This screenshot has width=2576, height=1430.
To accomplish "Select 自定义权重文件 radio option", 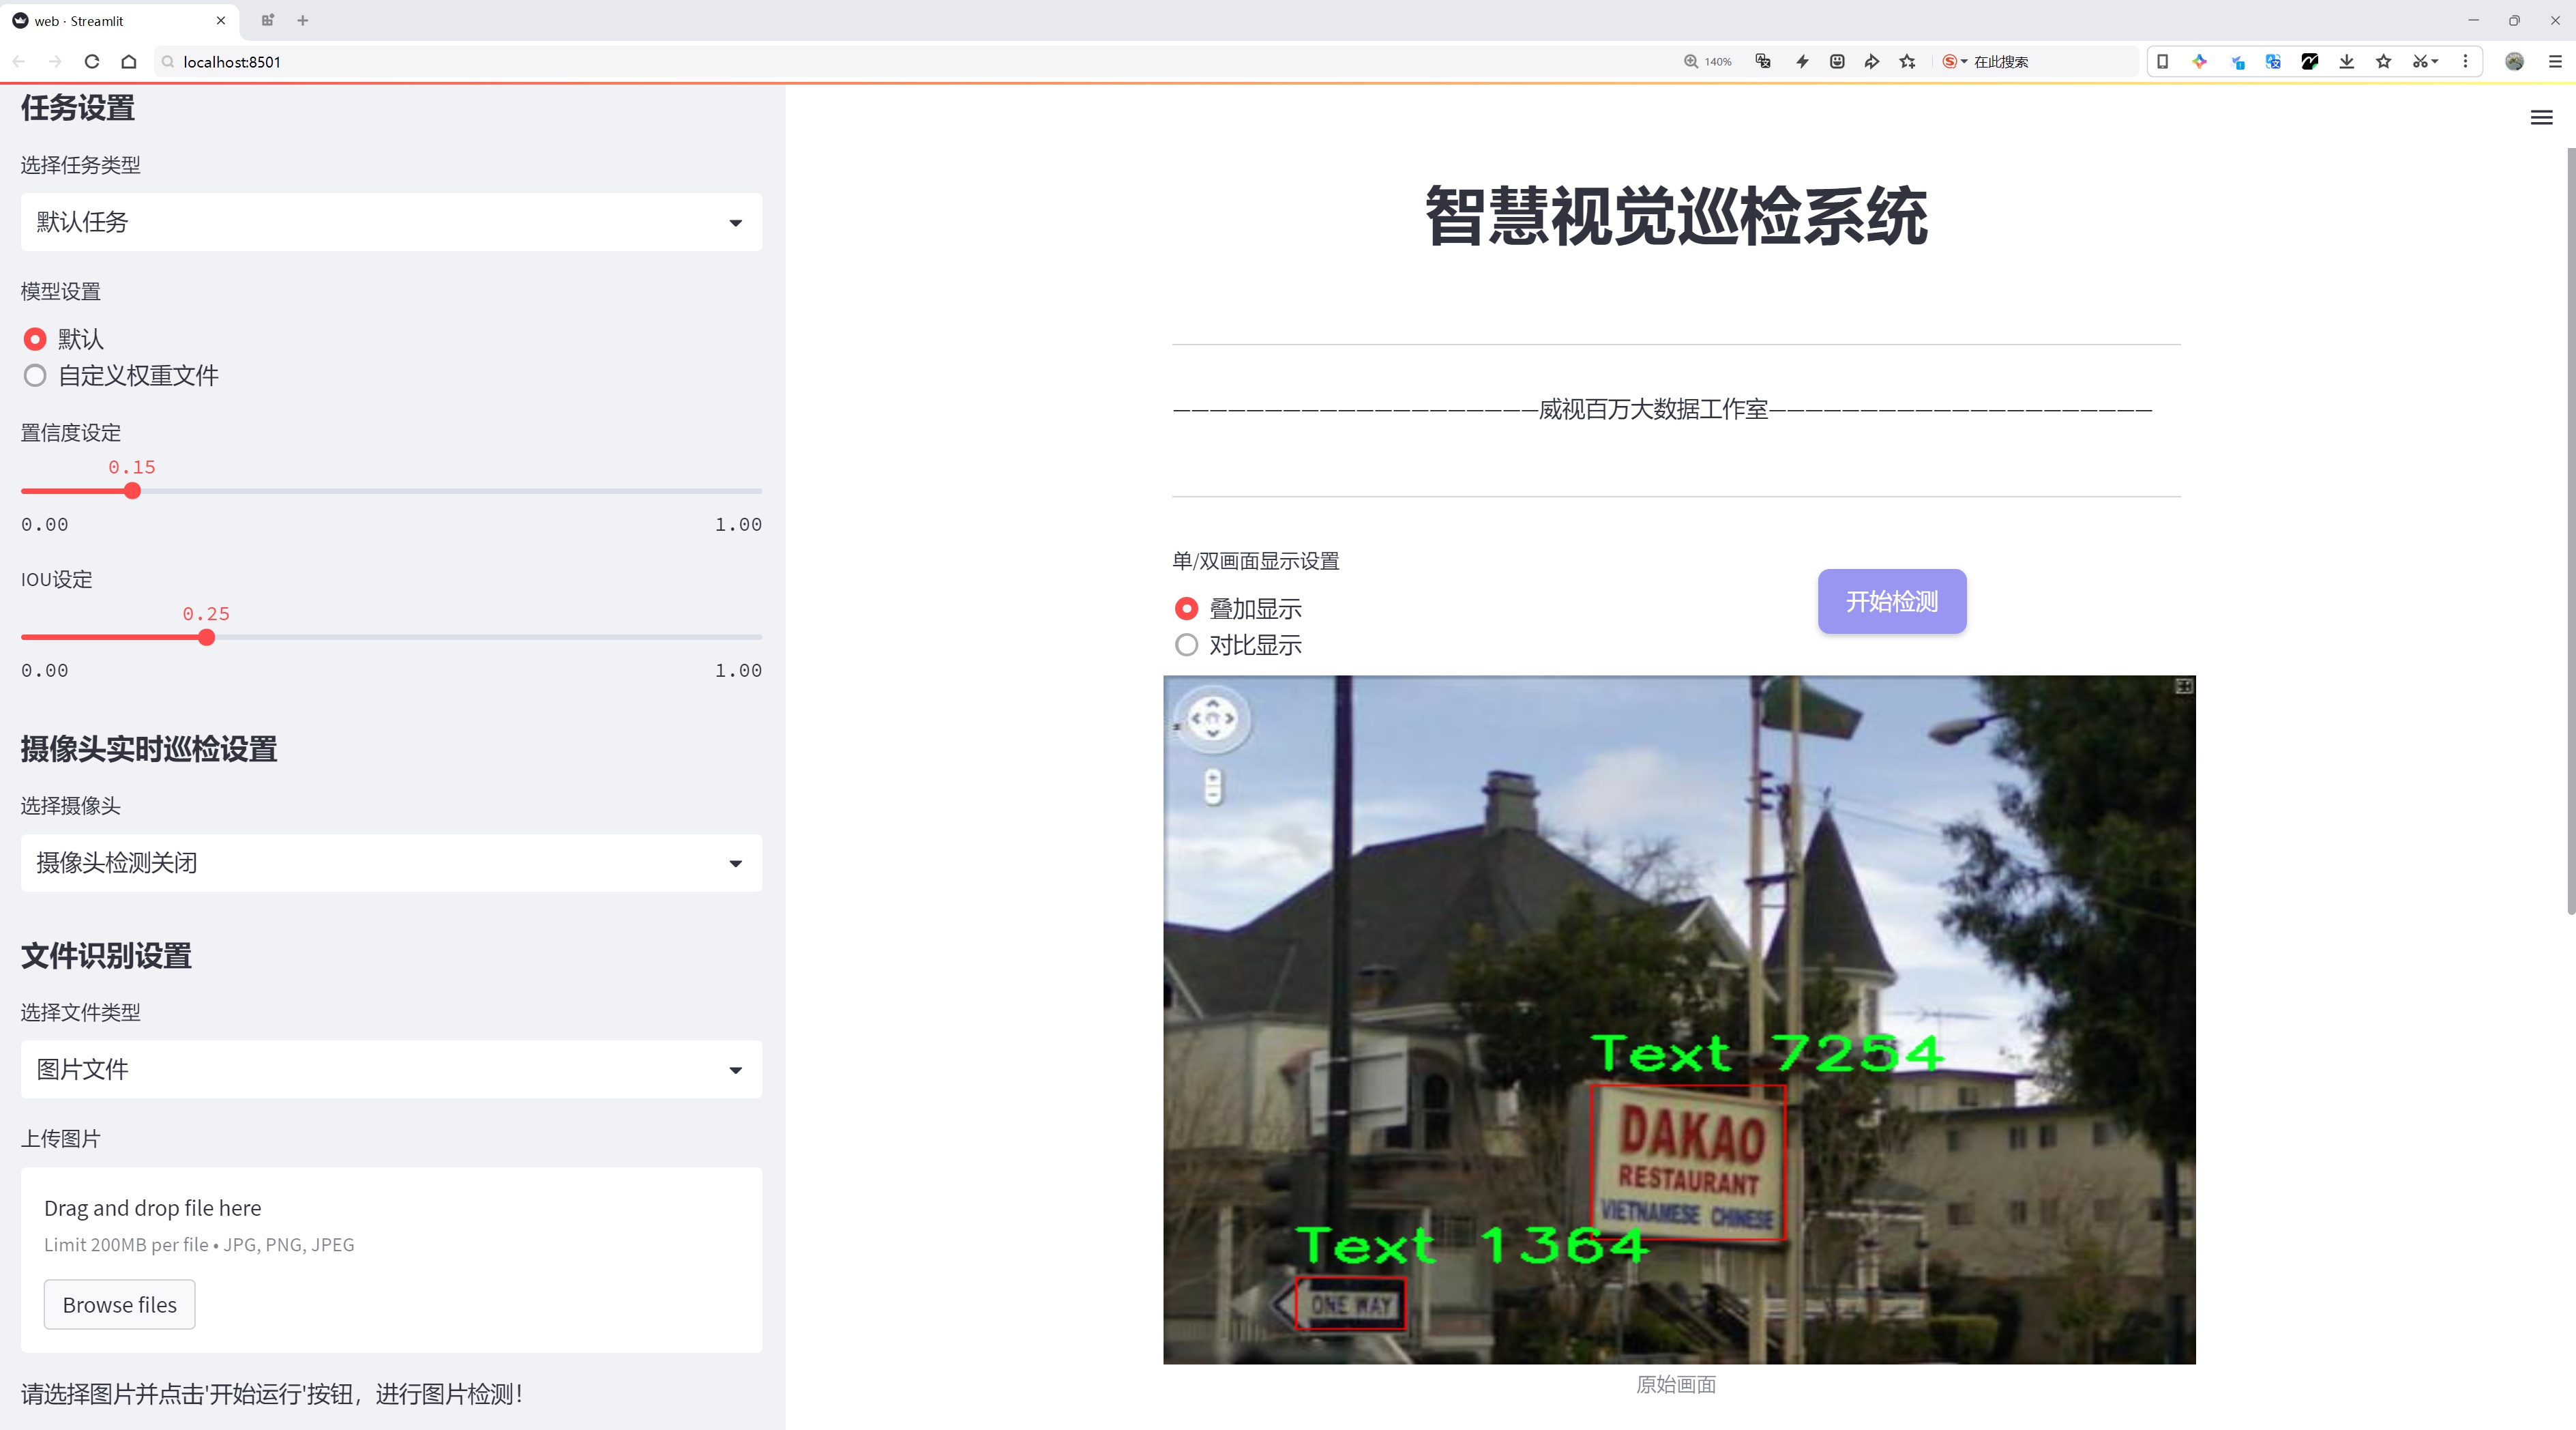I will point(35,376).
